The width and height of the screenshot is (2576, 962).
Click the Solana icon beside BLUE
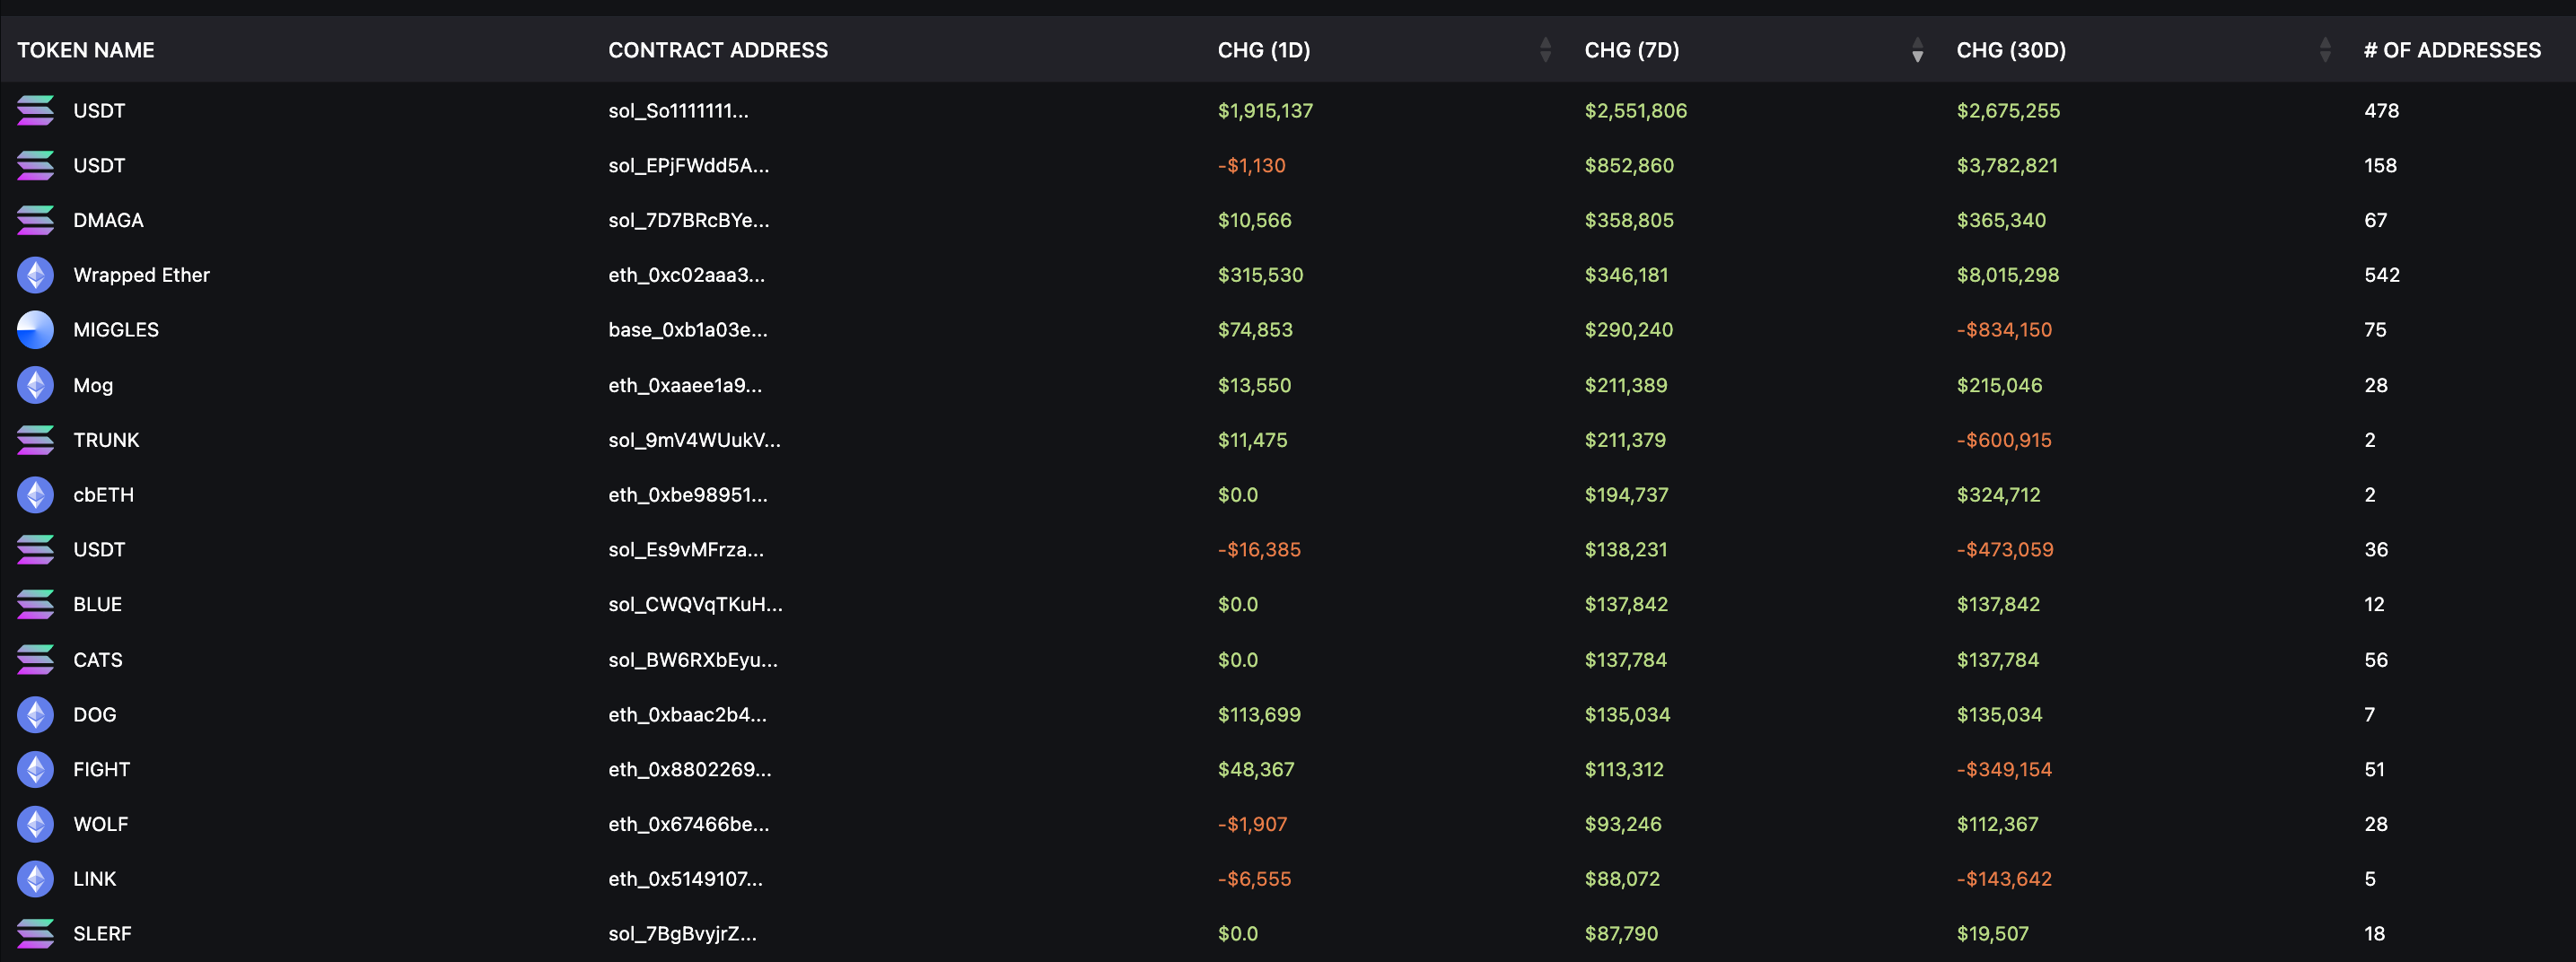pyautogui.click(x=35, y=604)
